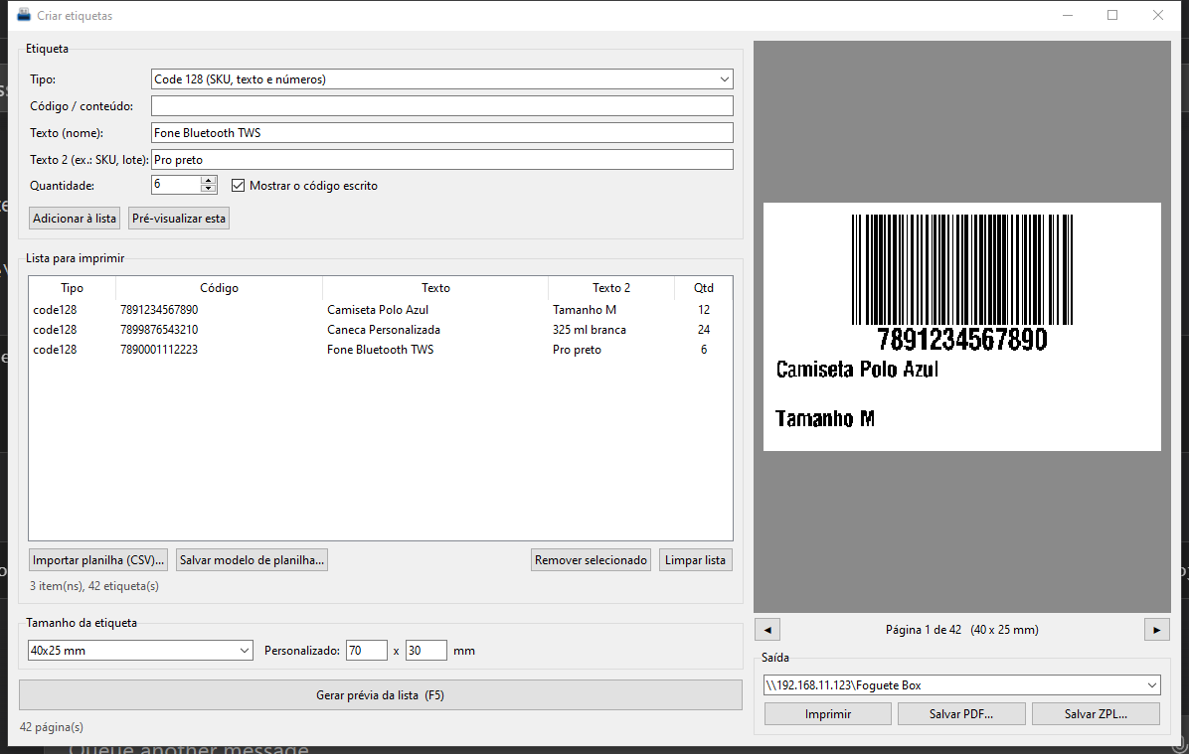
Task: Click cell 7890001112223
Action: coord(159,350)
